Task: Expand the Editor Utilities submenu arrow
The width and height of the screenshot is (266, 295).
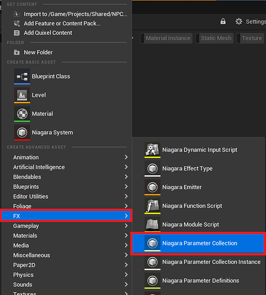Action: tap(126, 196)
